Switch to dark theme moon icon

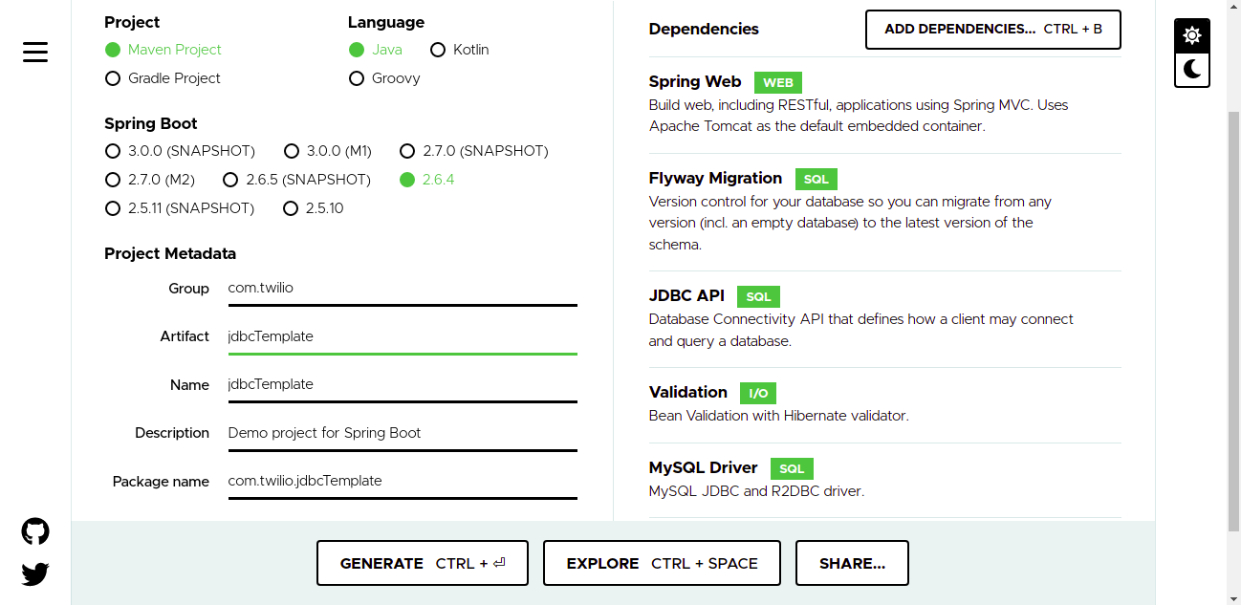(x=1192, y=70)
